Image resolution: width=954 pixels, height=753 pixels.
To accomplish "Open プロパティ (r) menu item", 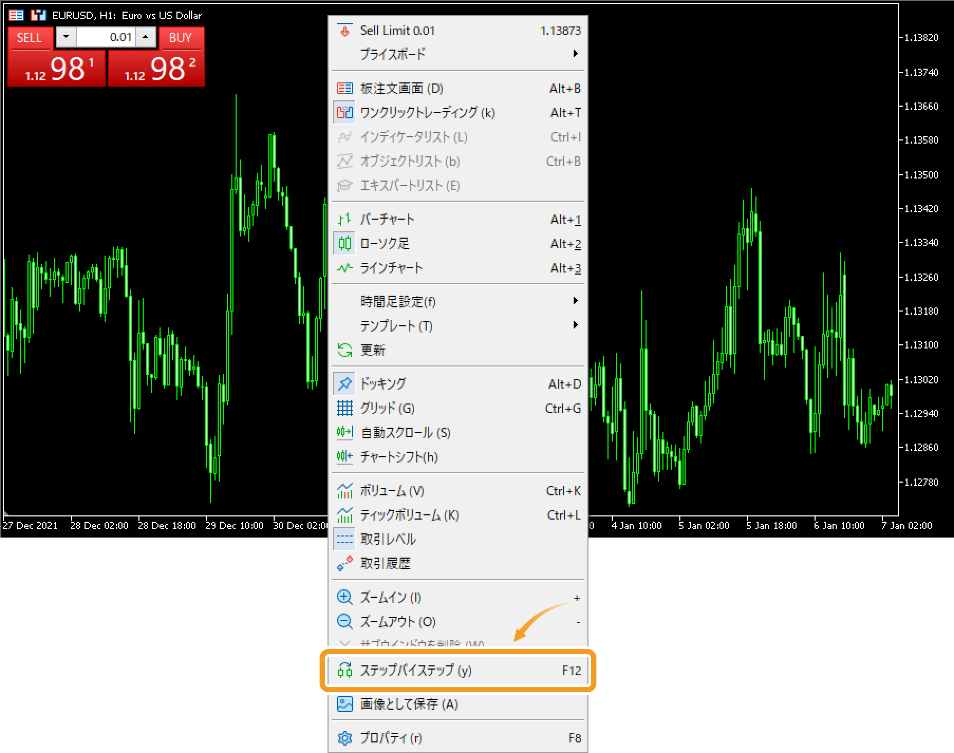I will tap(458, 738).
